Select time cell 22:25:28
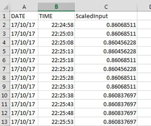151x126 pixels. tap(56, 78)
